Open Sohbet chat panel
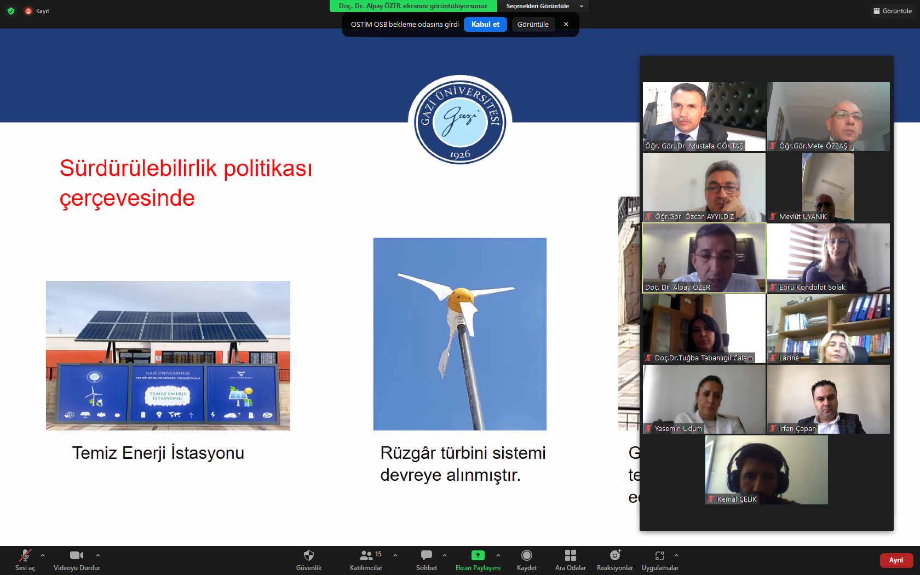 [427, 560]
